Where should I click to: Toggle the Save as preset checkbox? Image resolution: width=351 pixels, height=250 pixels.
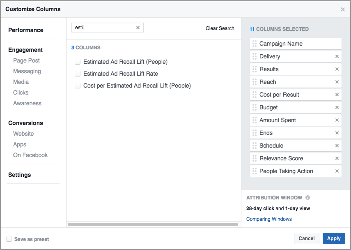[x=9, y=239]
